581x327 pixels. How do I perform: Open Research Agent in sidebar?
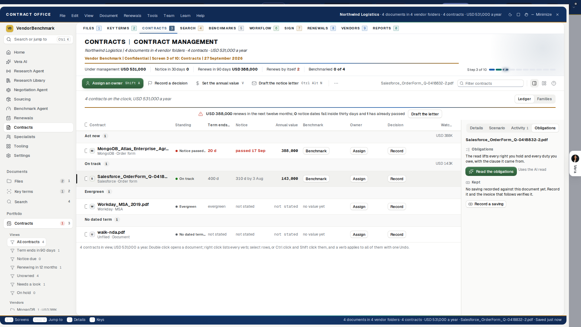[x=38, y=71]
